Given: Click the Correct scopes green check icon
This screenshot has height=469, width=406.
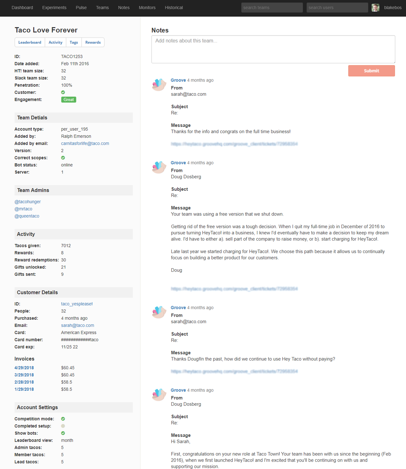Looking at the screenshot, I should point(63,158).
